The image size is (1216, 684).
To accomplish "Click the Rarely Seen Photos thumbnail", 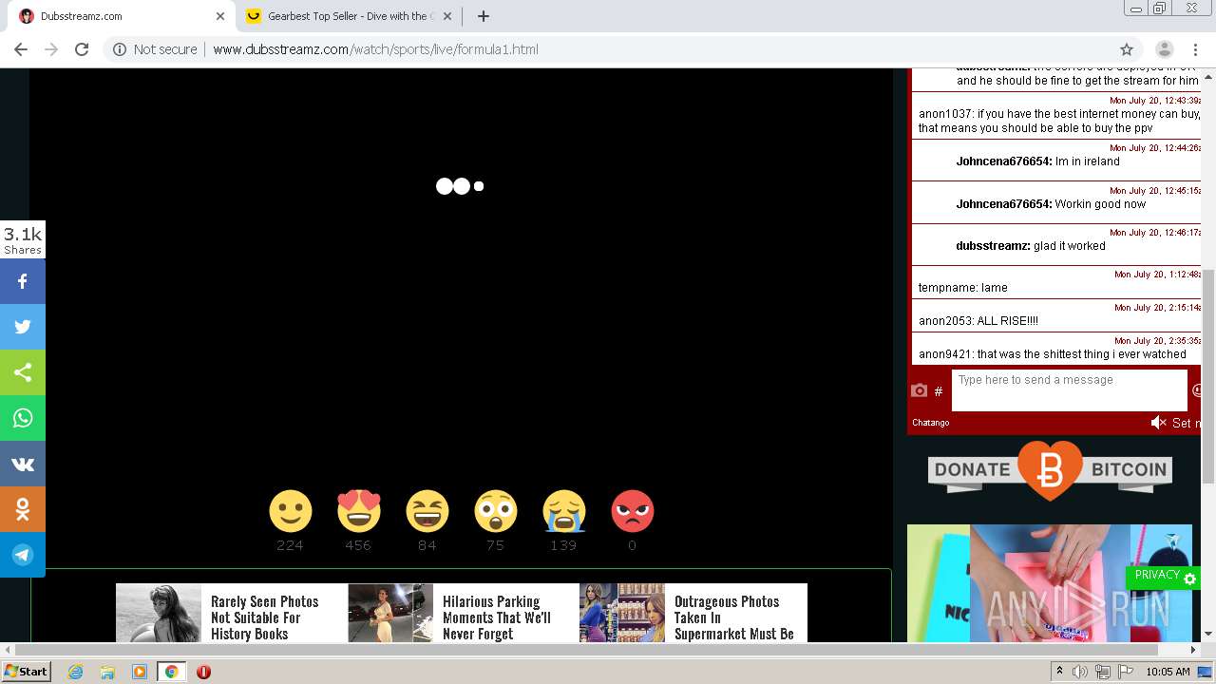I will 159,614.
